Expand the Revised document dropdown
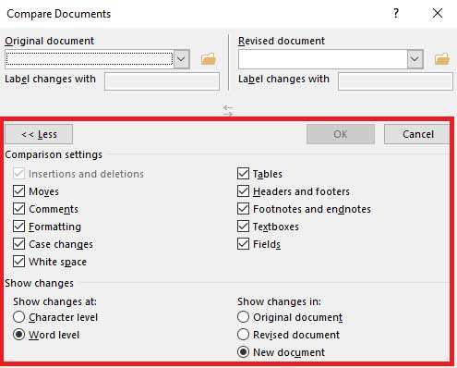 point(415,58)
